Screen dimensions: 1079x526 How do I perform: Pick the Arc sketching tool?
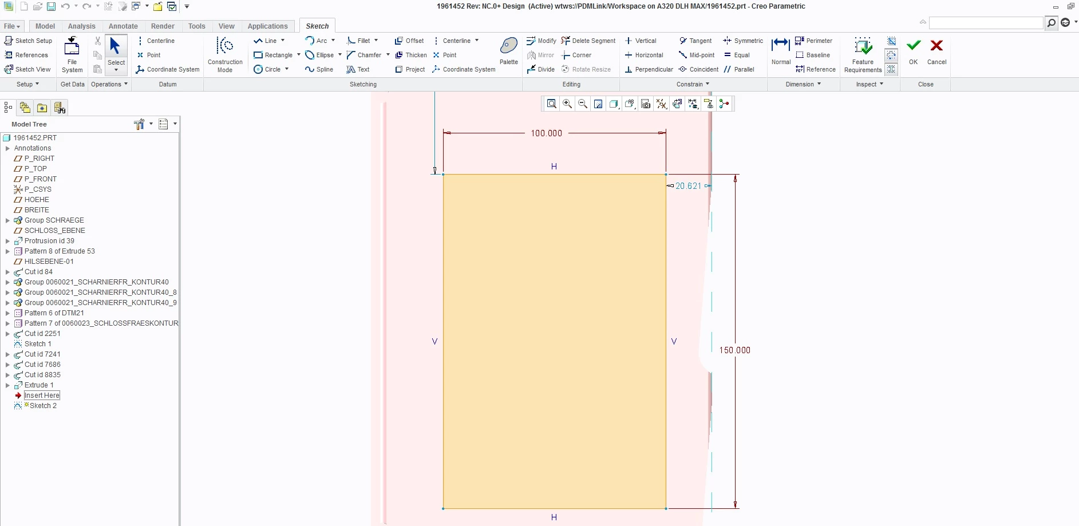pos(316,41)
